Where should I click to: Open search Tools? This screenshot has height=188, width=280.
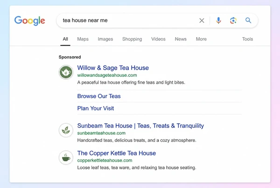[x=247, y=39]
